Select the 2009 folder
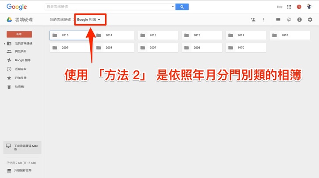 coord(70,48)
